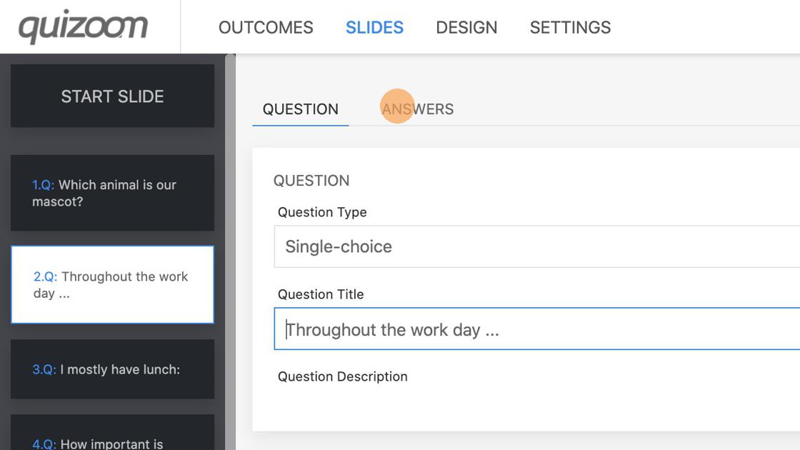The height and width of the screenshot is (450, 800).
Task: Open the OUTCOMES menu item
Action: [x=266, y=28]
